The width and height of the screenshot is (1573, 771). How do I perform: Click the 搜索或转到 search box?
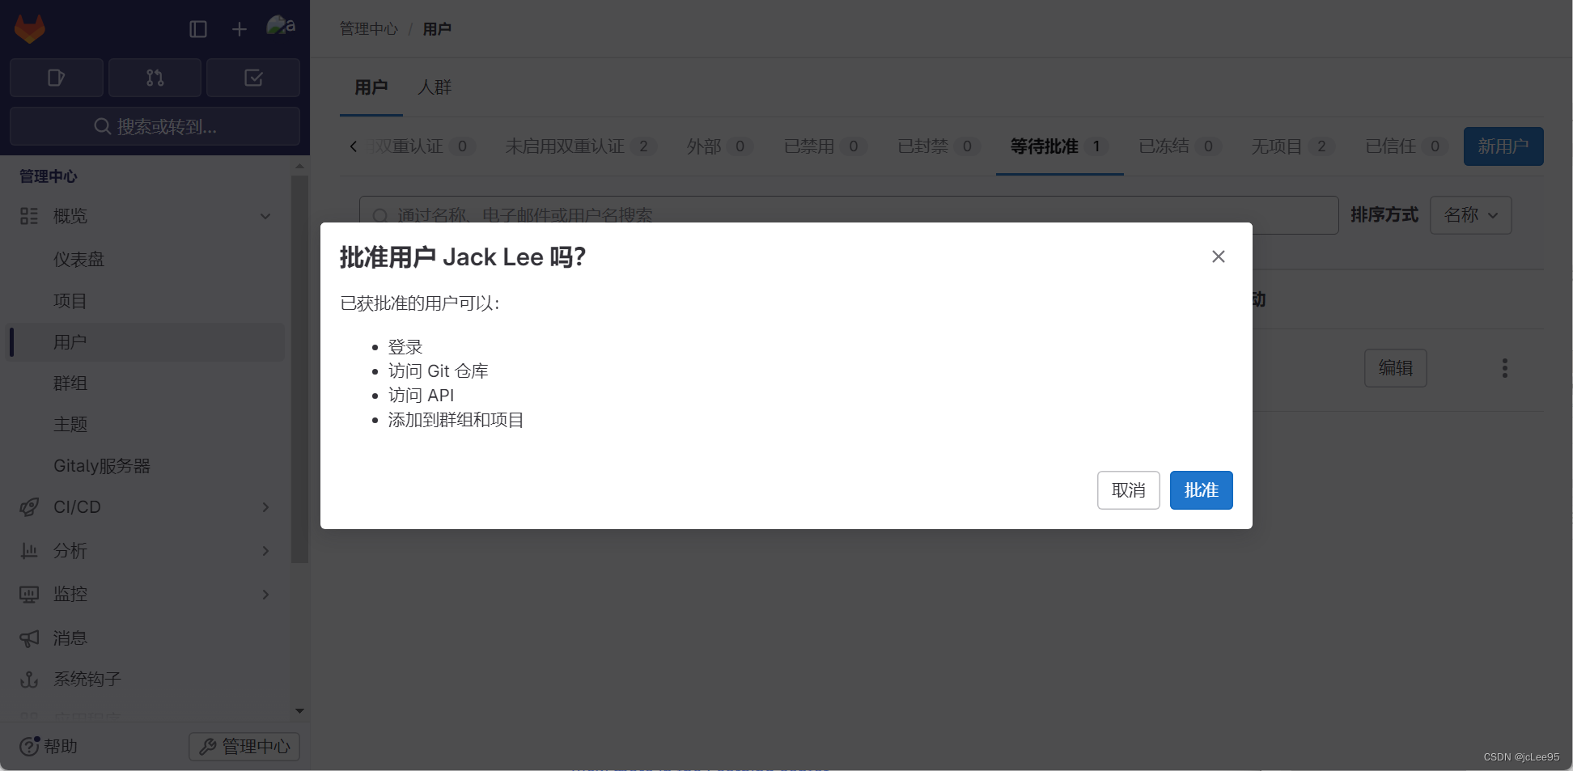tap(155, 126)
